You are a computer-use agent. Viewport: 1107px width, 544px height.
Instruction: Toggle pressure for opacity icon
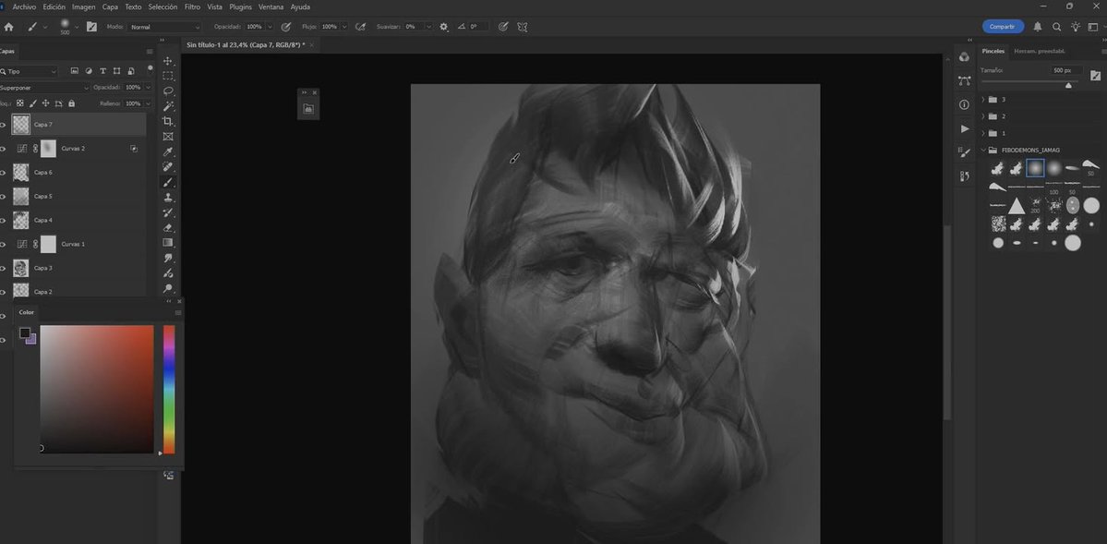[286, 27]
